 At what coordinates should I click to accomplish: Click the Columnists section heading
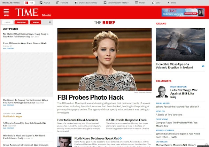pos(163,81)
